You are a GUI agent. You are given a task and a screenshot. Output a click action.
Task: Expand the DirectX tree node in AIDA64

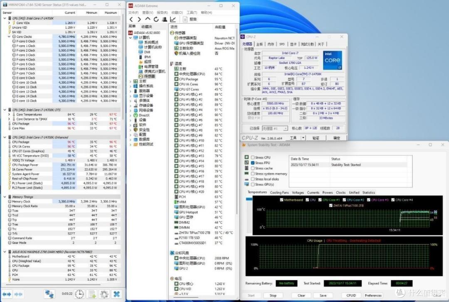coord(131,115)
